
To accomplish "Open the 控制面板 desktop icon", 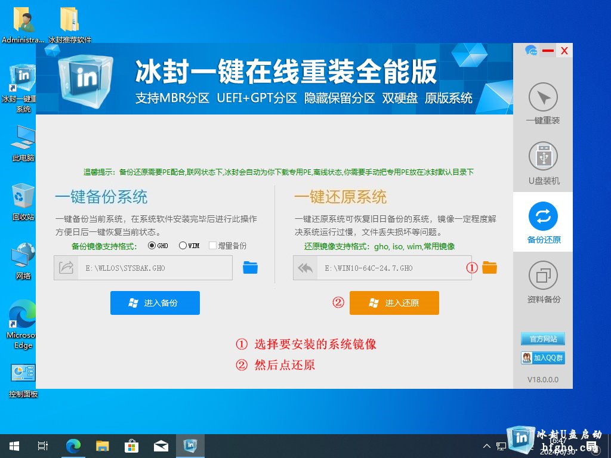I will (x=23, y=380).
